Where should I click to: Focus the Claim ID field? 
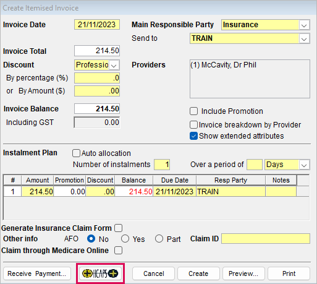(x=266, y=239)
